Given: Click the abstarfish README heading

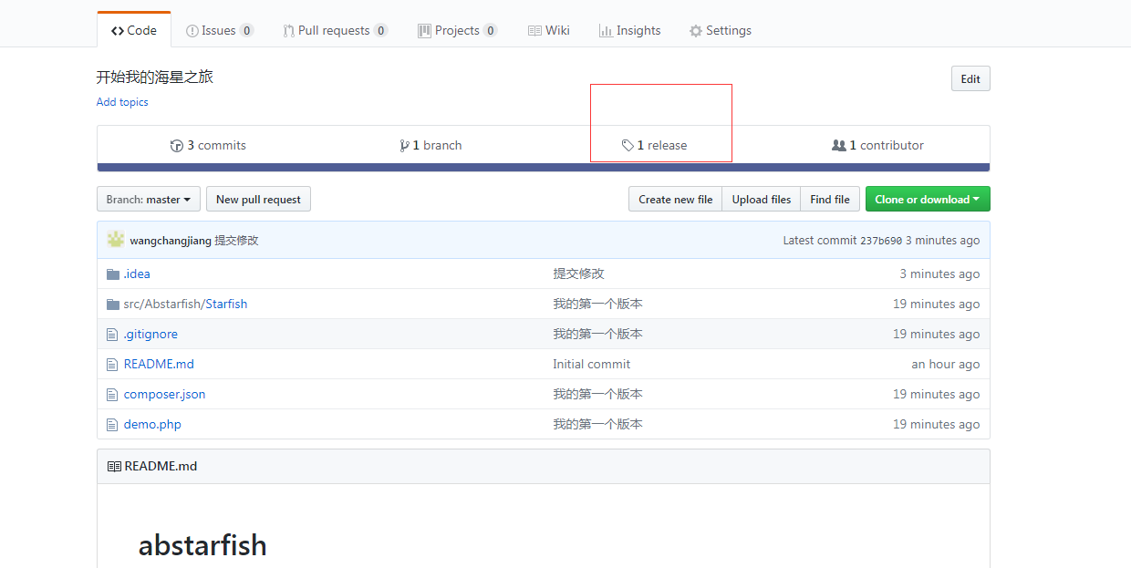Looking at the screenshot, I should click(202, 545).
